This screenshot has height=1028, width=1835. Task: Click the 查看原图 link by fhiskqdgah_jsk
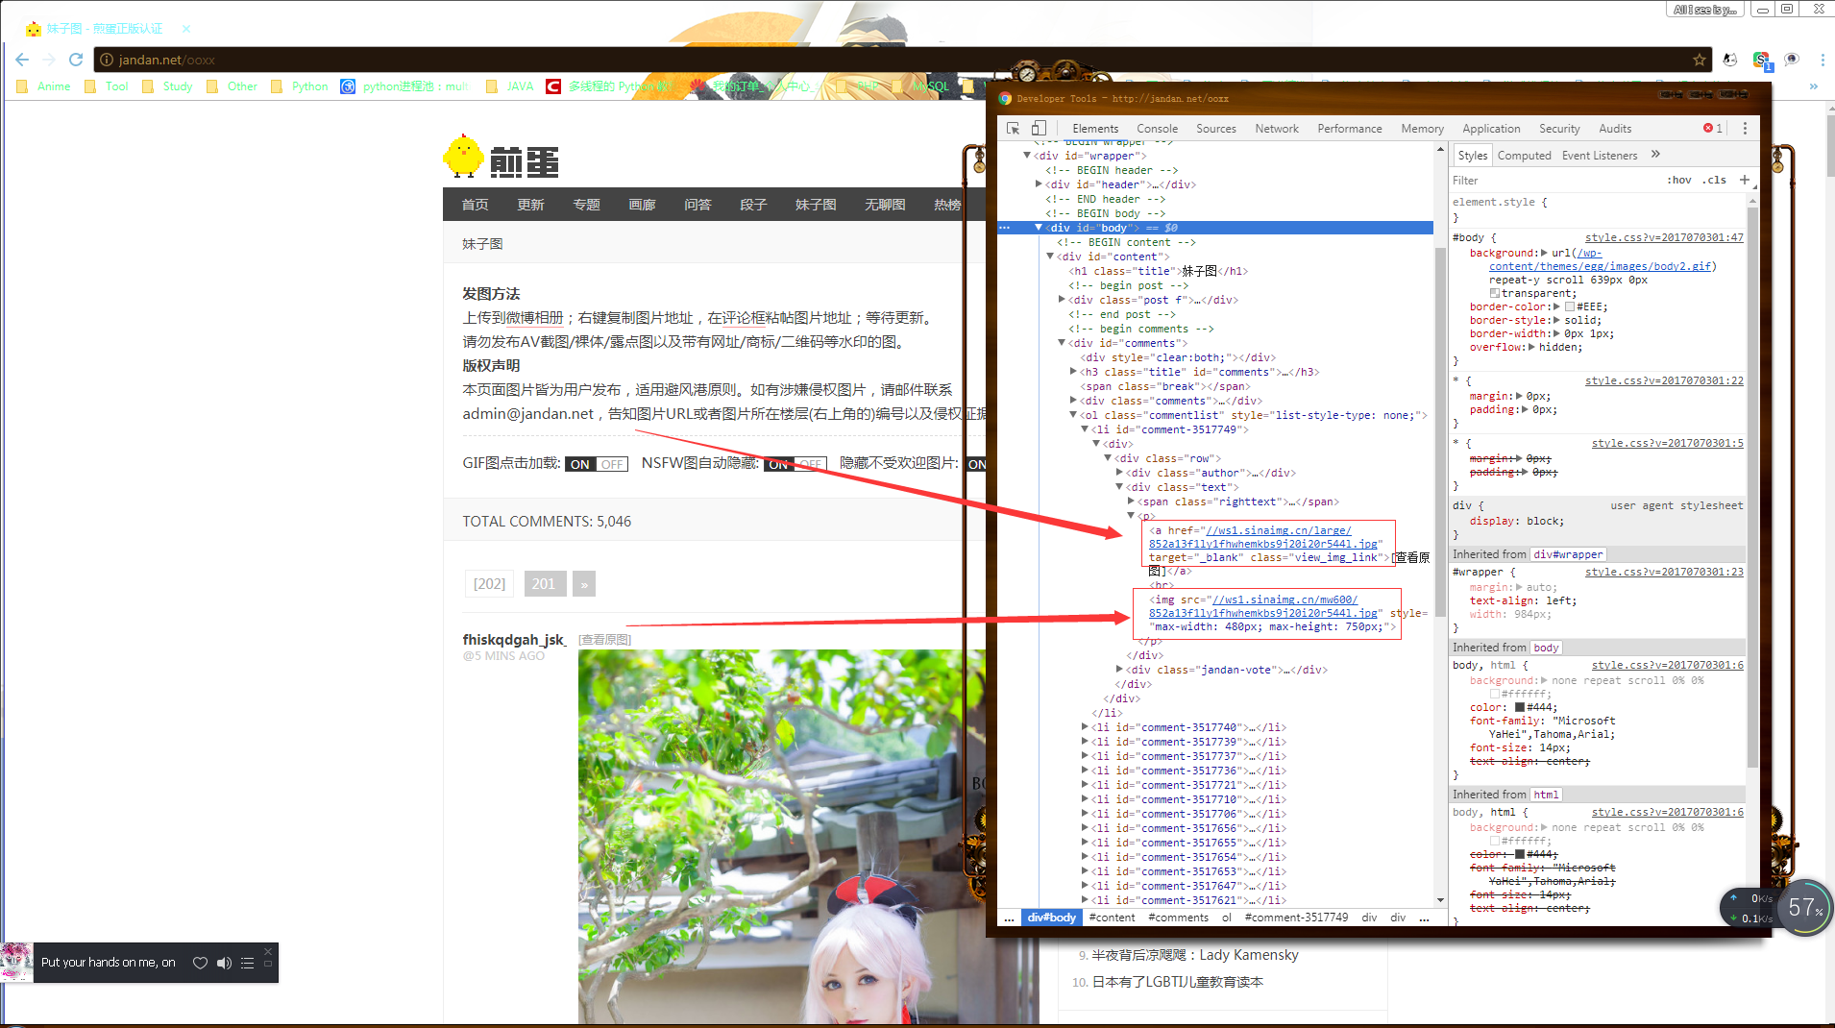(x=605, y=640)
